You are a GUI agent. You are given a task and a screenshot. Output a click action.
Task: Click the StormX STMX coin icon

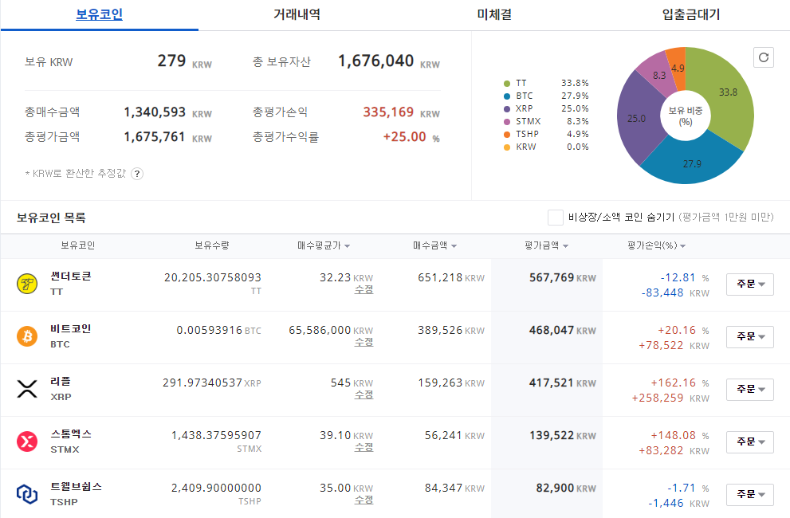27,441
